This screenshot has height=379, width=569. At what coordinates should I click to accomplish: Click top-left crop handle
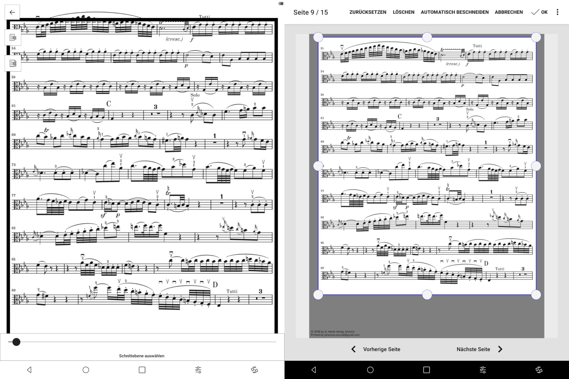pyautogui.click(x=318, y=37)
